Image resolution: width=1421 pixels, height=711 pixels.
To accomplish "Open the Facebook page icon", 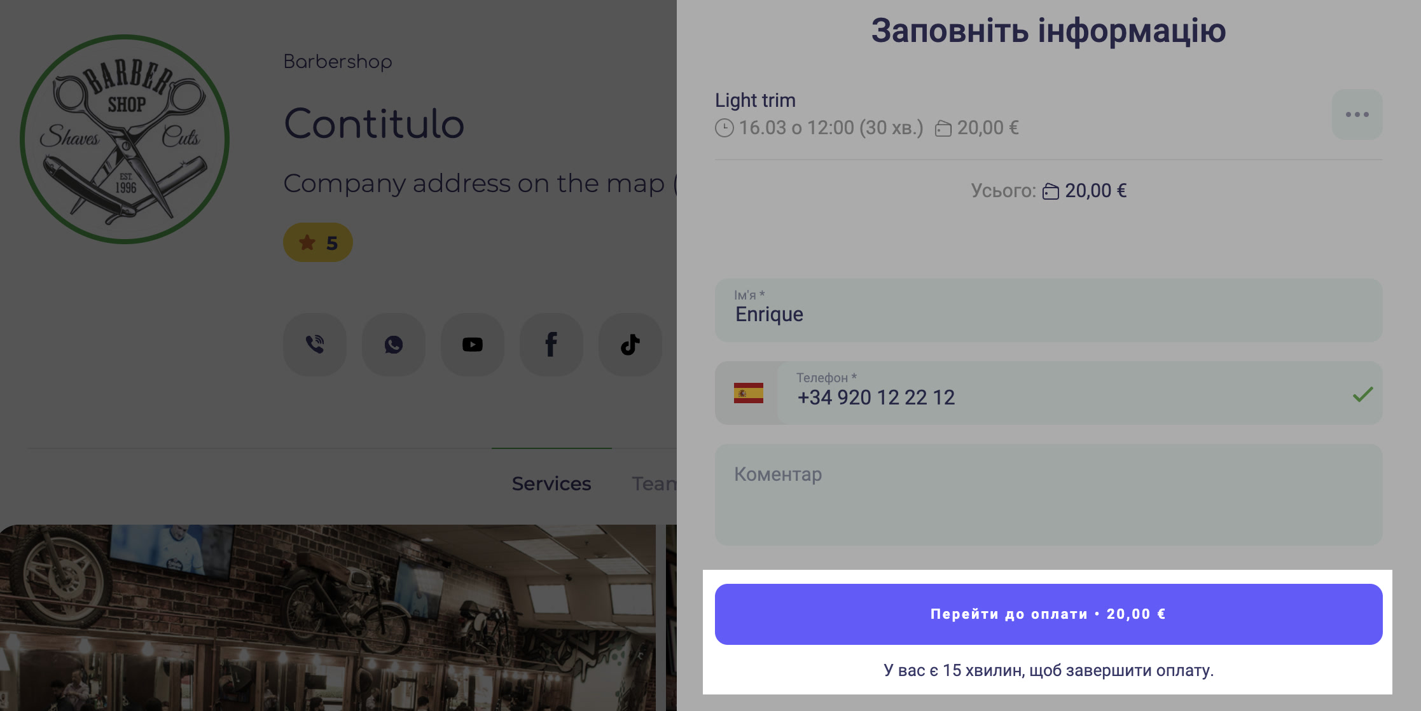I will [x=551, y=345].
